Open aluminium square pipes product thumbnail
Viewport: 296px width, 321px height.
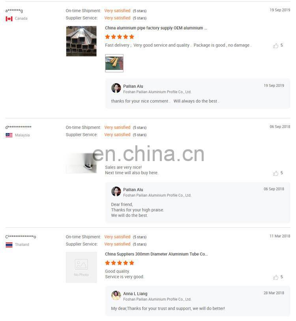point(81,41)
